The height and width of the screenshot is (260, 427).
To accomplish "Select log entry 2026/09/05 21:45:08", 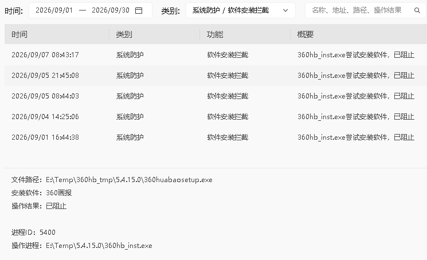I will pyautogui.click(x=216, y=76).
